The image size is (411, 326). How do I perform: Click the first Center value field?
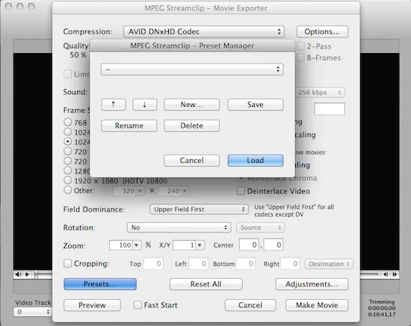coord(249,245)
